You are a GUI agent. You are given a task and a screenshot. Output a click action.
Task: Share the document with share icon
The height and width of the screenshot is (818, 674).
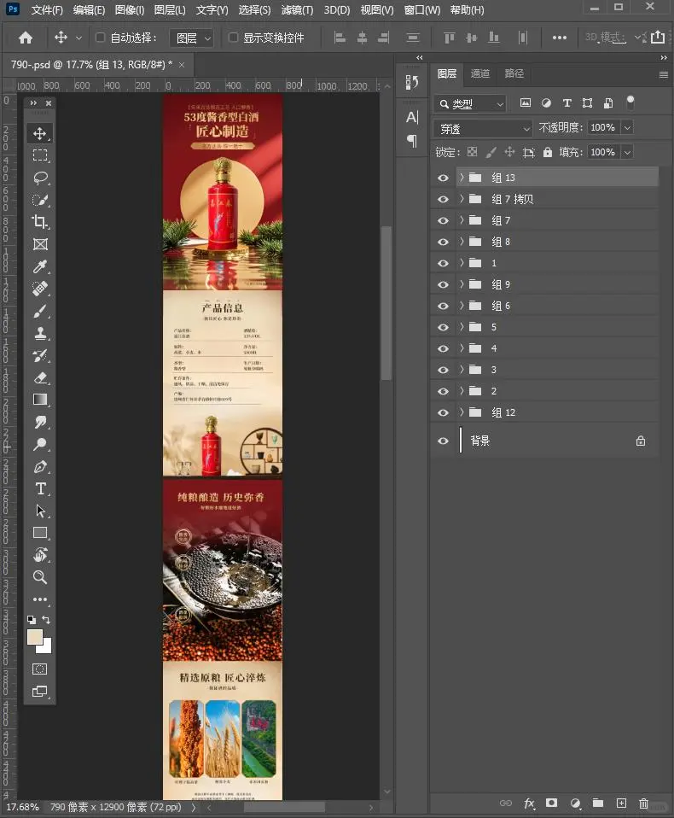click(x=658, y=37)
